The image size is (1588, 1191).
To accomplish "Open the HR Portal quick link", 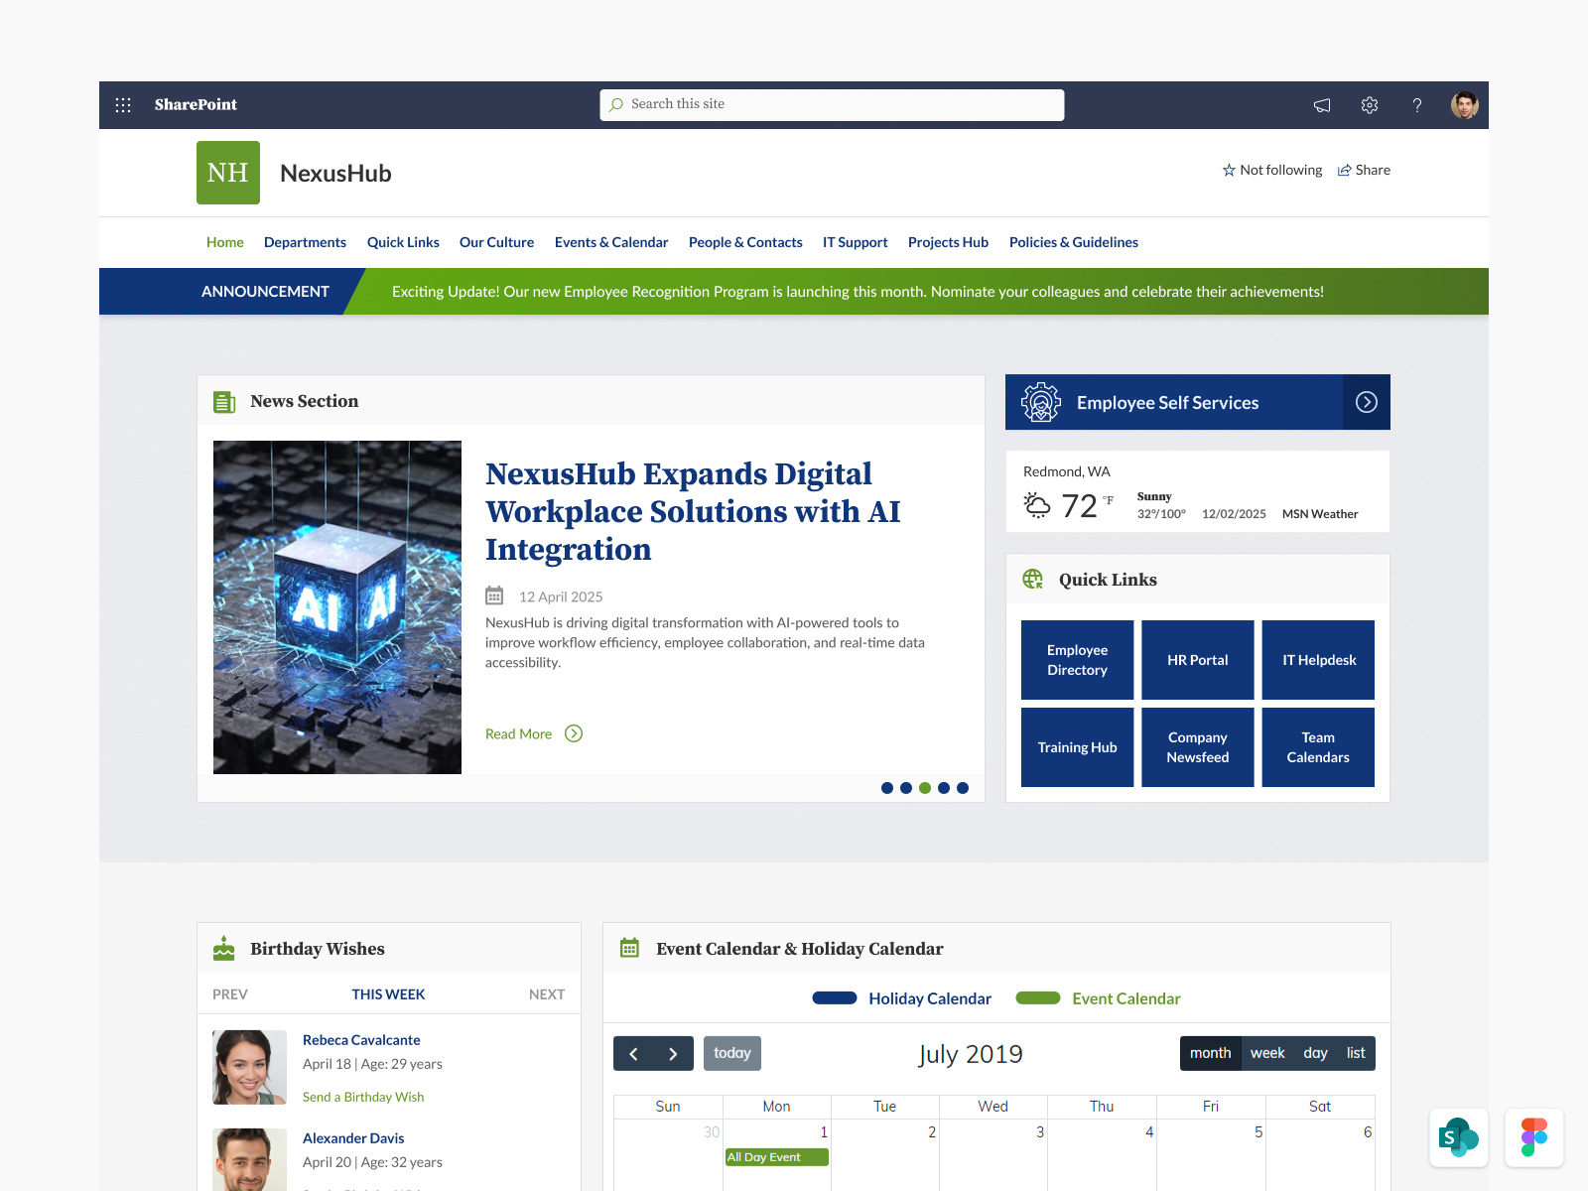I will click(1197, 659).
